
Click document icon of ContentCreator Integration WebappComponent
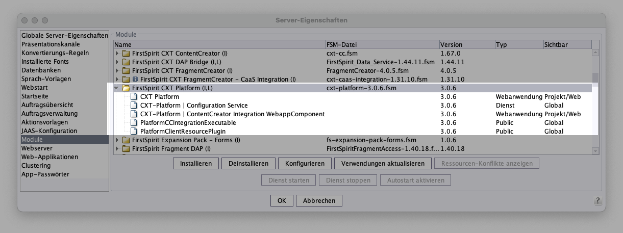(x=134, y=114)
